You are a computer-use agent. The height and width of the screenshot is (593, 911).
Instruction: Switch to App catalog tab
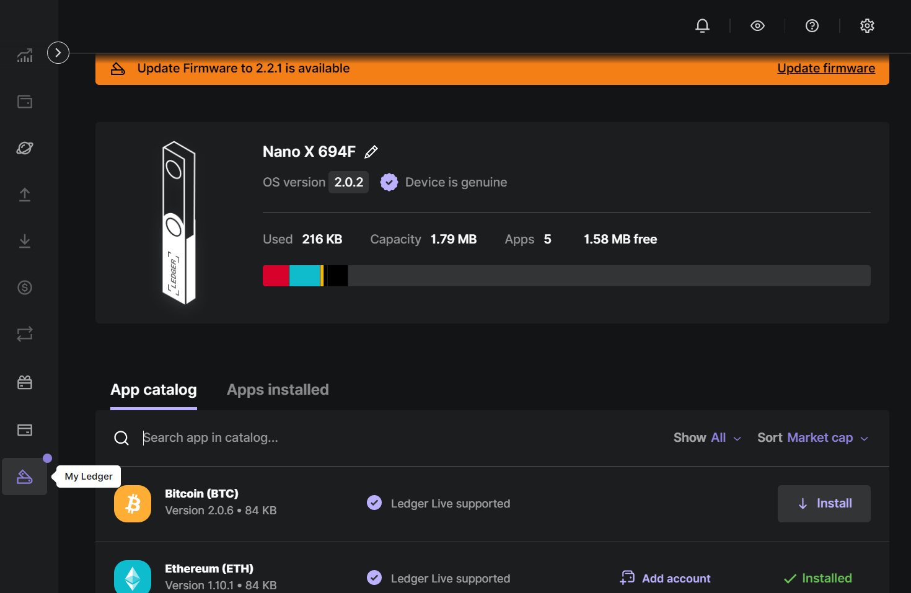[154, 390]
